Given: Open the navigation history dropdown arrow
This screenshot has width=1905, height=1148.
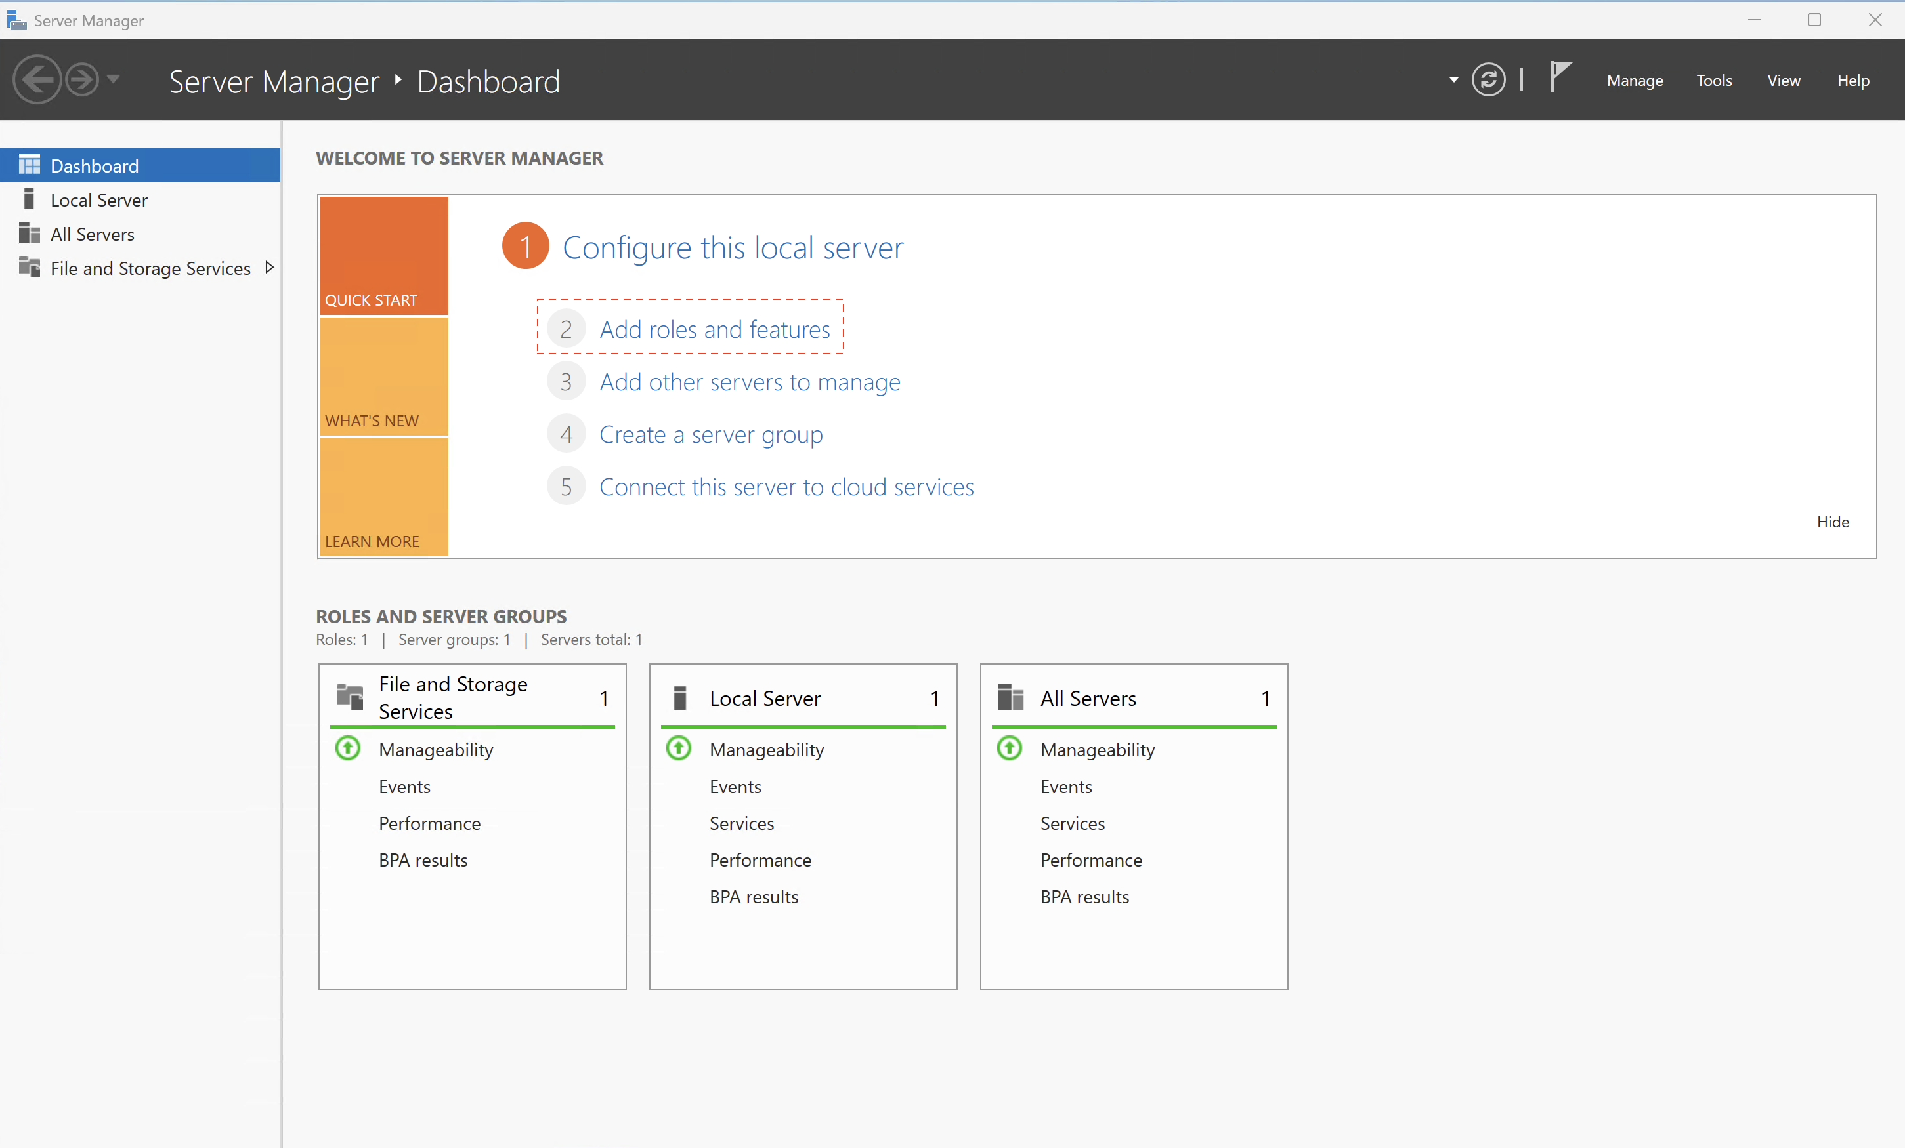Looking at the screenshot, I should click(x=114, y=79).
